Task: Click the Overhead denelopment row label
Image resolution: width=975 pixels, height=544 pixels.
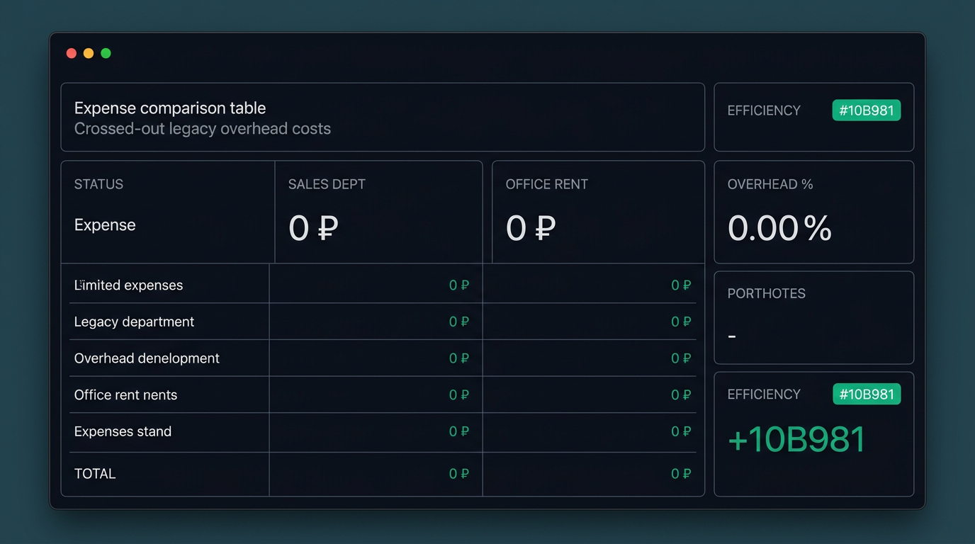Action: 147,358
